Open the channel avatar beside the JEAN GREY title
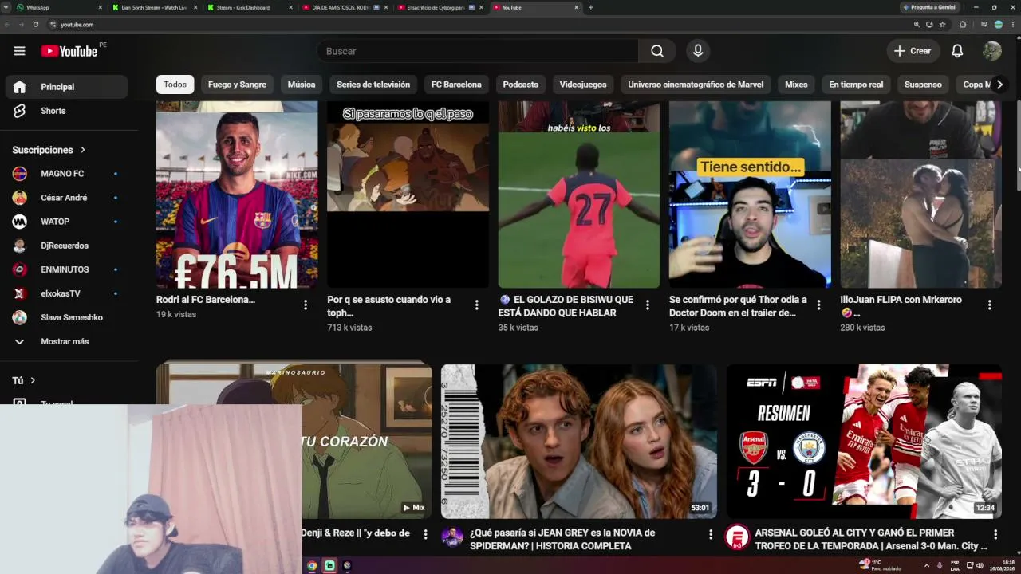The width and height of the screenshot is (1021, 574). click(452, 537)
